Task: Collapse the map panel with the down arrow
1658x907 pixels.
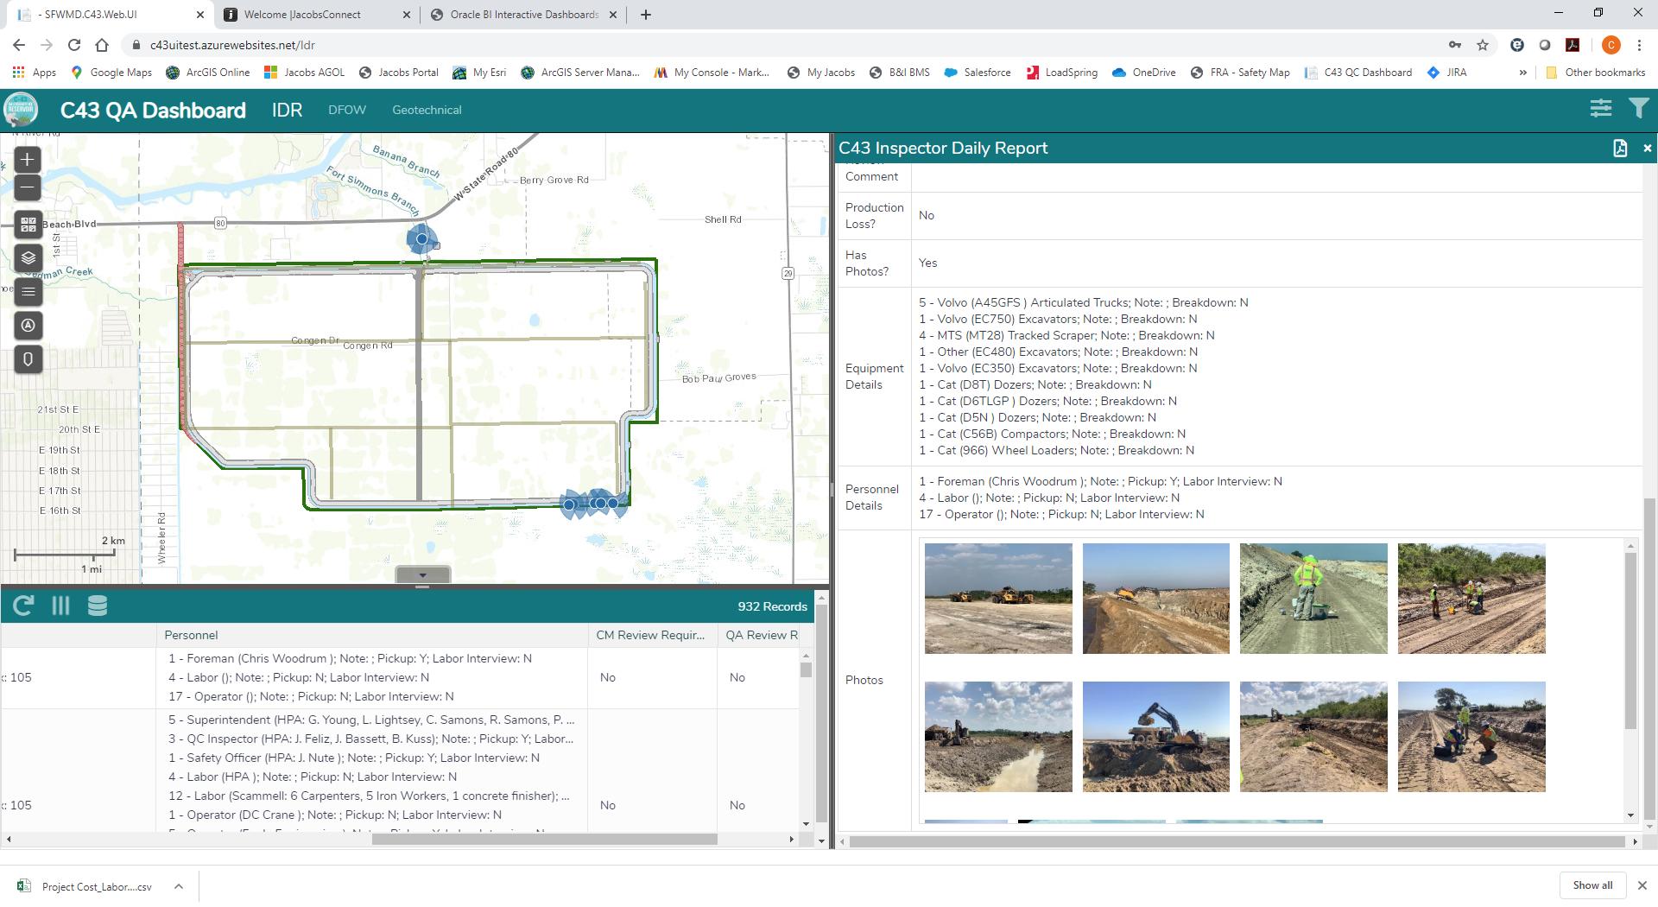Action: [422, 575]
